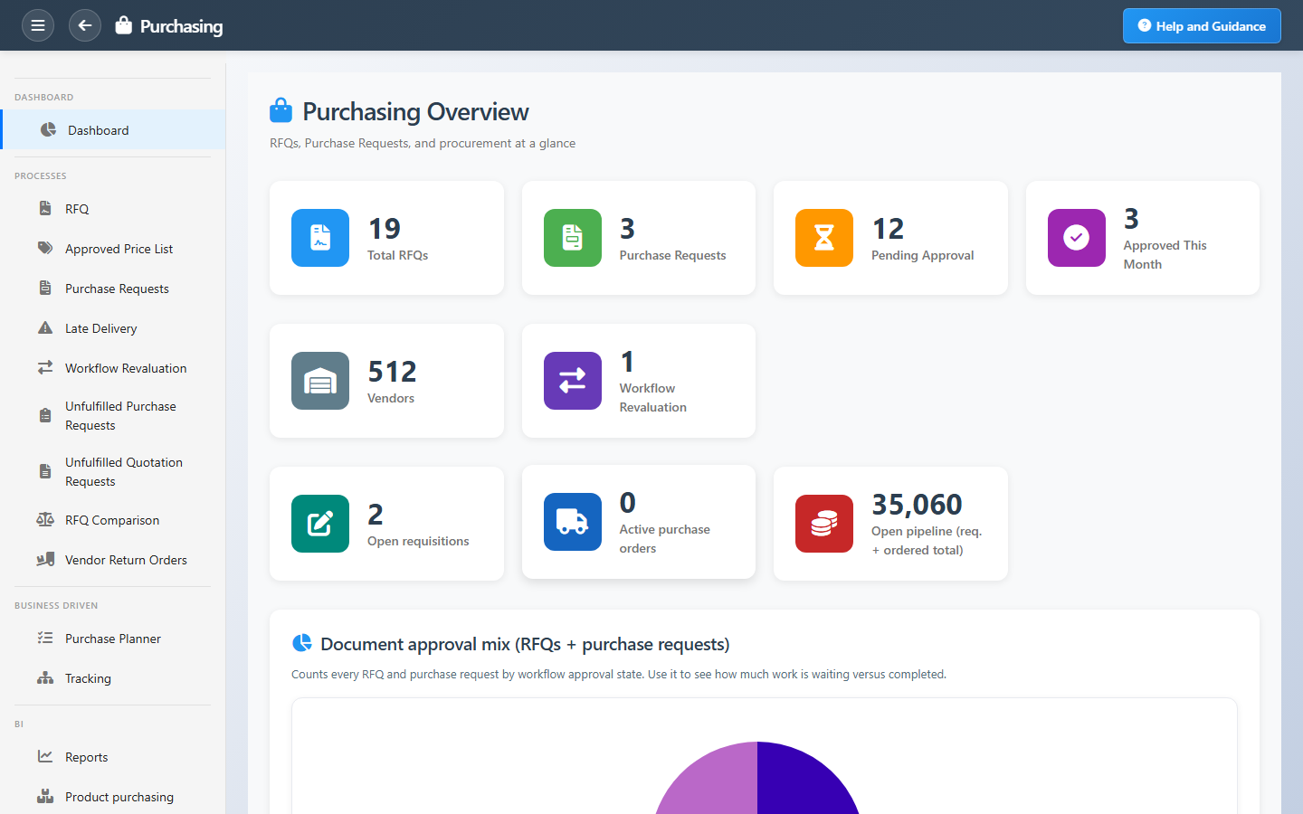1303x814 pixels.
Task: Click the Purchase Requests sidebar icon
Action: [45, 289]
